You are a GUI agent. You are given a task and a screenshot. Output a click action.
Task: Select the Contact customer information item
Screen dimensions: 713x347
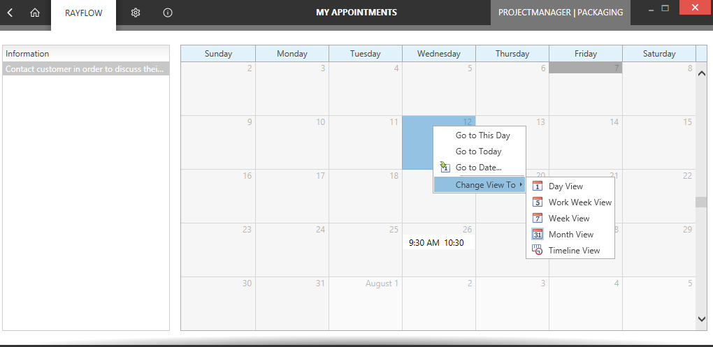pos(86,69)
